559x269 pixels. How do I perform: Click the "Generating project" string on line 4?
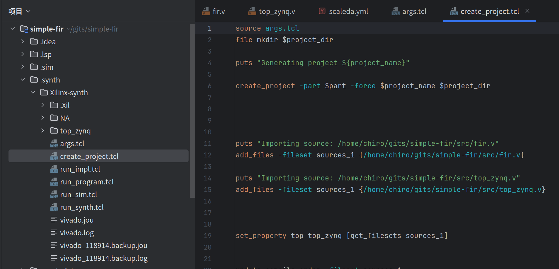[333, 63]
